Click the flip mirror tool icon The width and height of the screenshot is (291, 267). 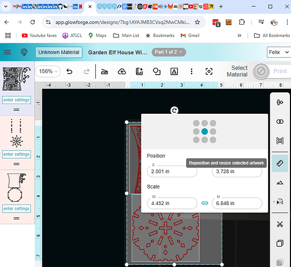[x=280, y=202]
